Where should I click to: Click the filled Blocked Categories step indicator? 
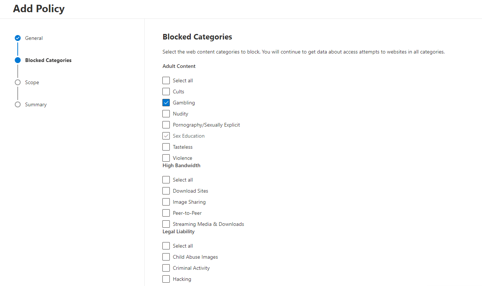tap(17, 60)
